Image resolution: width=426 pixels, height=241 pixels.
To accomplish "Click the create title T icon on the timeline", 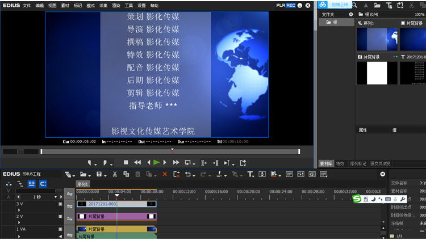I will (250, 174).
